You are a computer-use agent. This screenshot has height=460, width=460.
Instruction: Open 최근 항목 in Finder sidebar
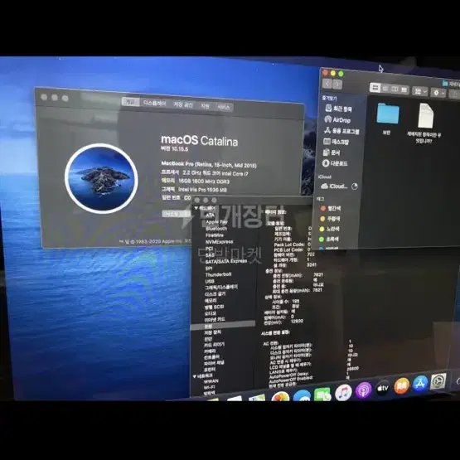coord(338,109)
